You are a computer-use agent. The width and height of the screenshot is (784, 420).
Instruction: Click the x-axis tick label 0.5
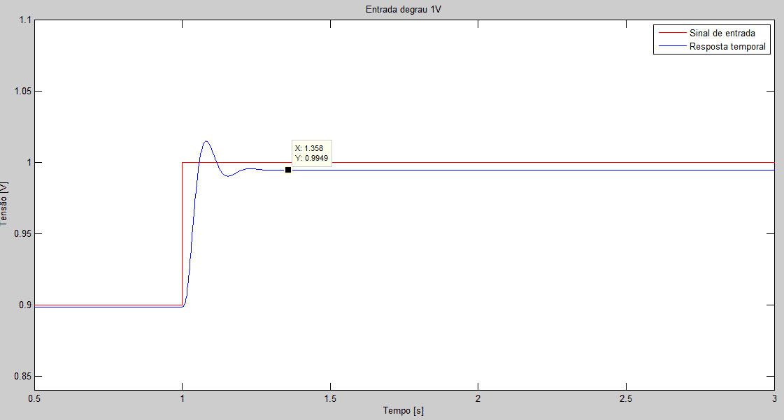35,398
